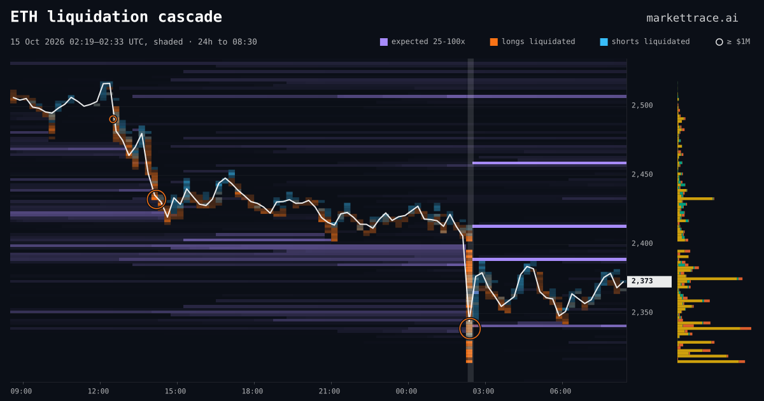
Task: Click the longest histogram bar below 2,350
Action: [x=714, y=328]
